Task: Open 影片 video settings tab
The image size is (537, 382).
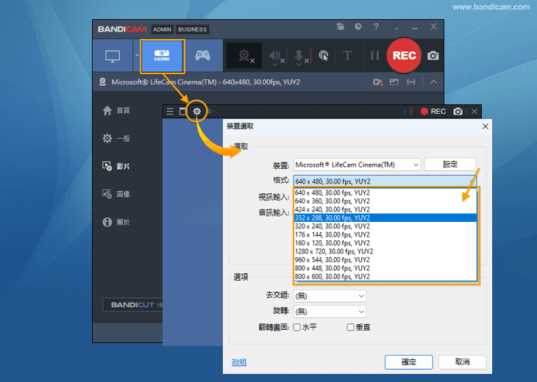Action: tap(116, 166)
